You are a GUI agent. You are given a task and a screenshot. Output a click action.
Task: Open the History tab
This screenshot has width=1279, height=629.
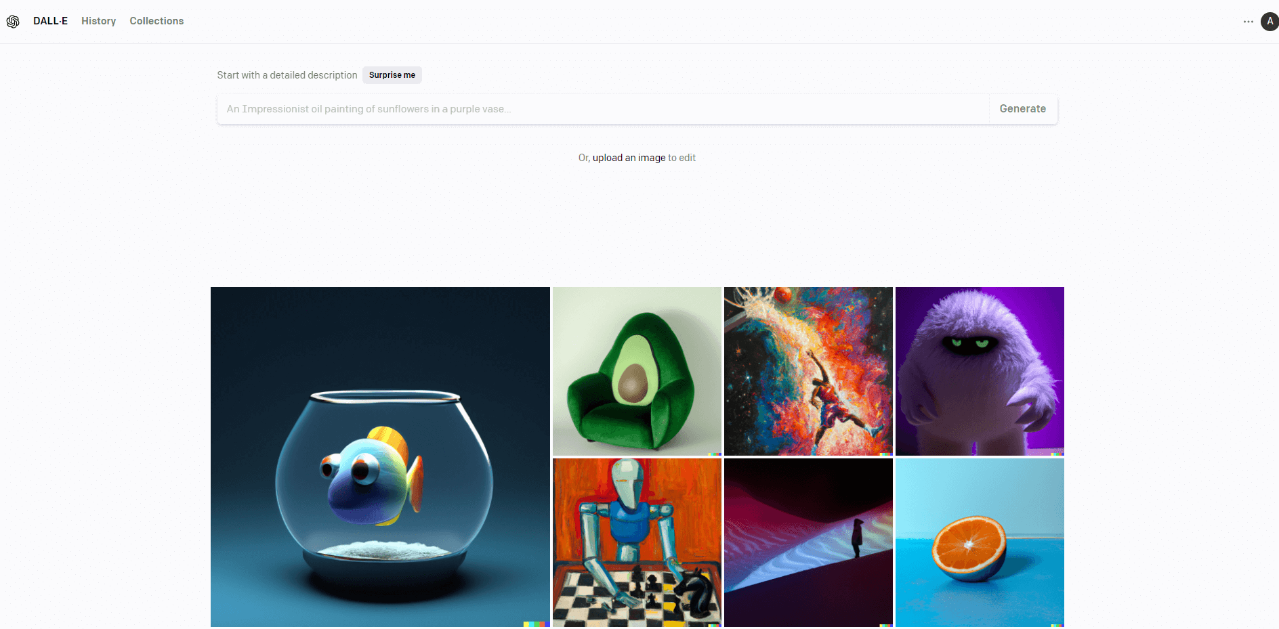click(x=99, y=21)
